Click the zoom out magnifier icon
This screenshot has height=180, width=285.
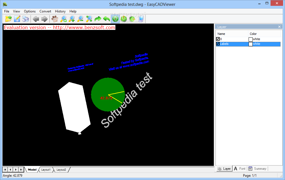(x=80, y=19)
